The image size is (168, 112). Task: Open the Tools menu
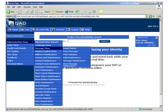pos(35,7)
